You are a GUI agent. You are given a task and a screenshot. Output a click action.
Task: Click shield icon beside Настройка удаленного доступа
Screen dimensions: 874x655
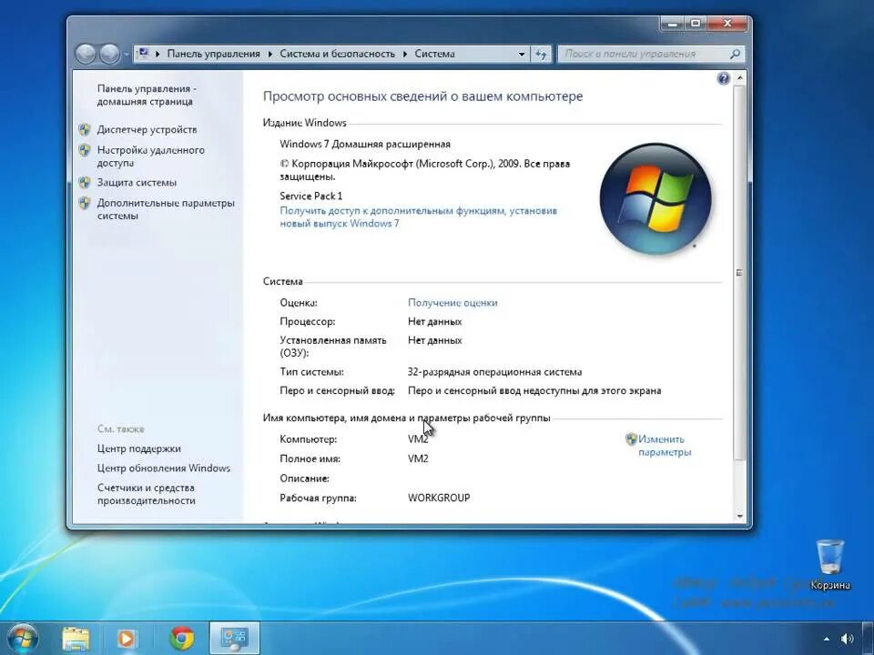[84, 150]
